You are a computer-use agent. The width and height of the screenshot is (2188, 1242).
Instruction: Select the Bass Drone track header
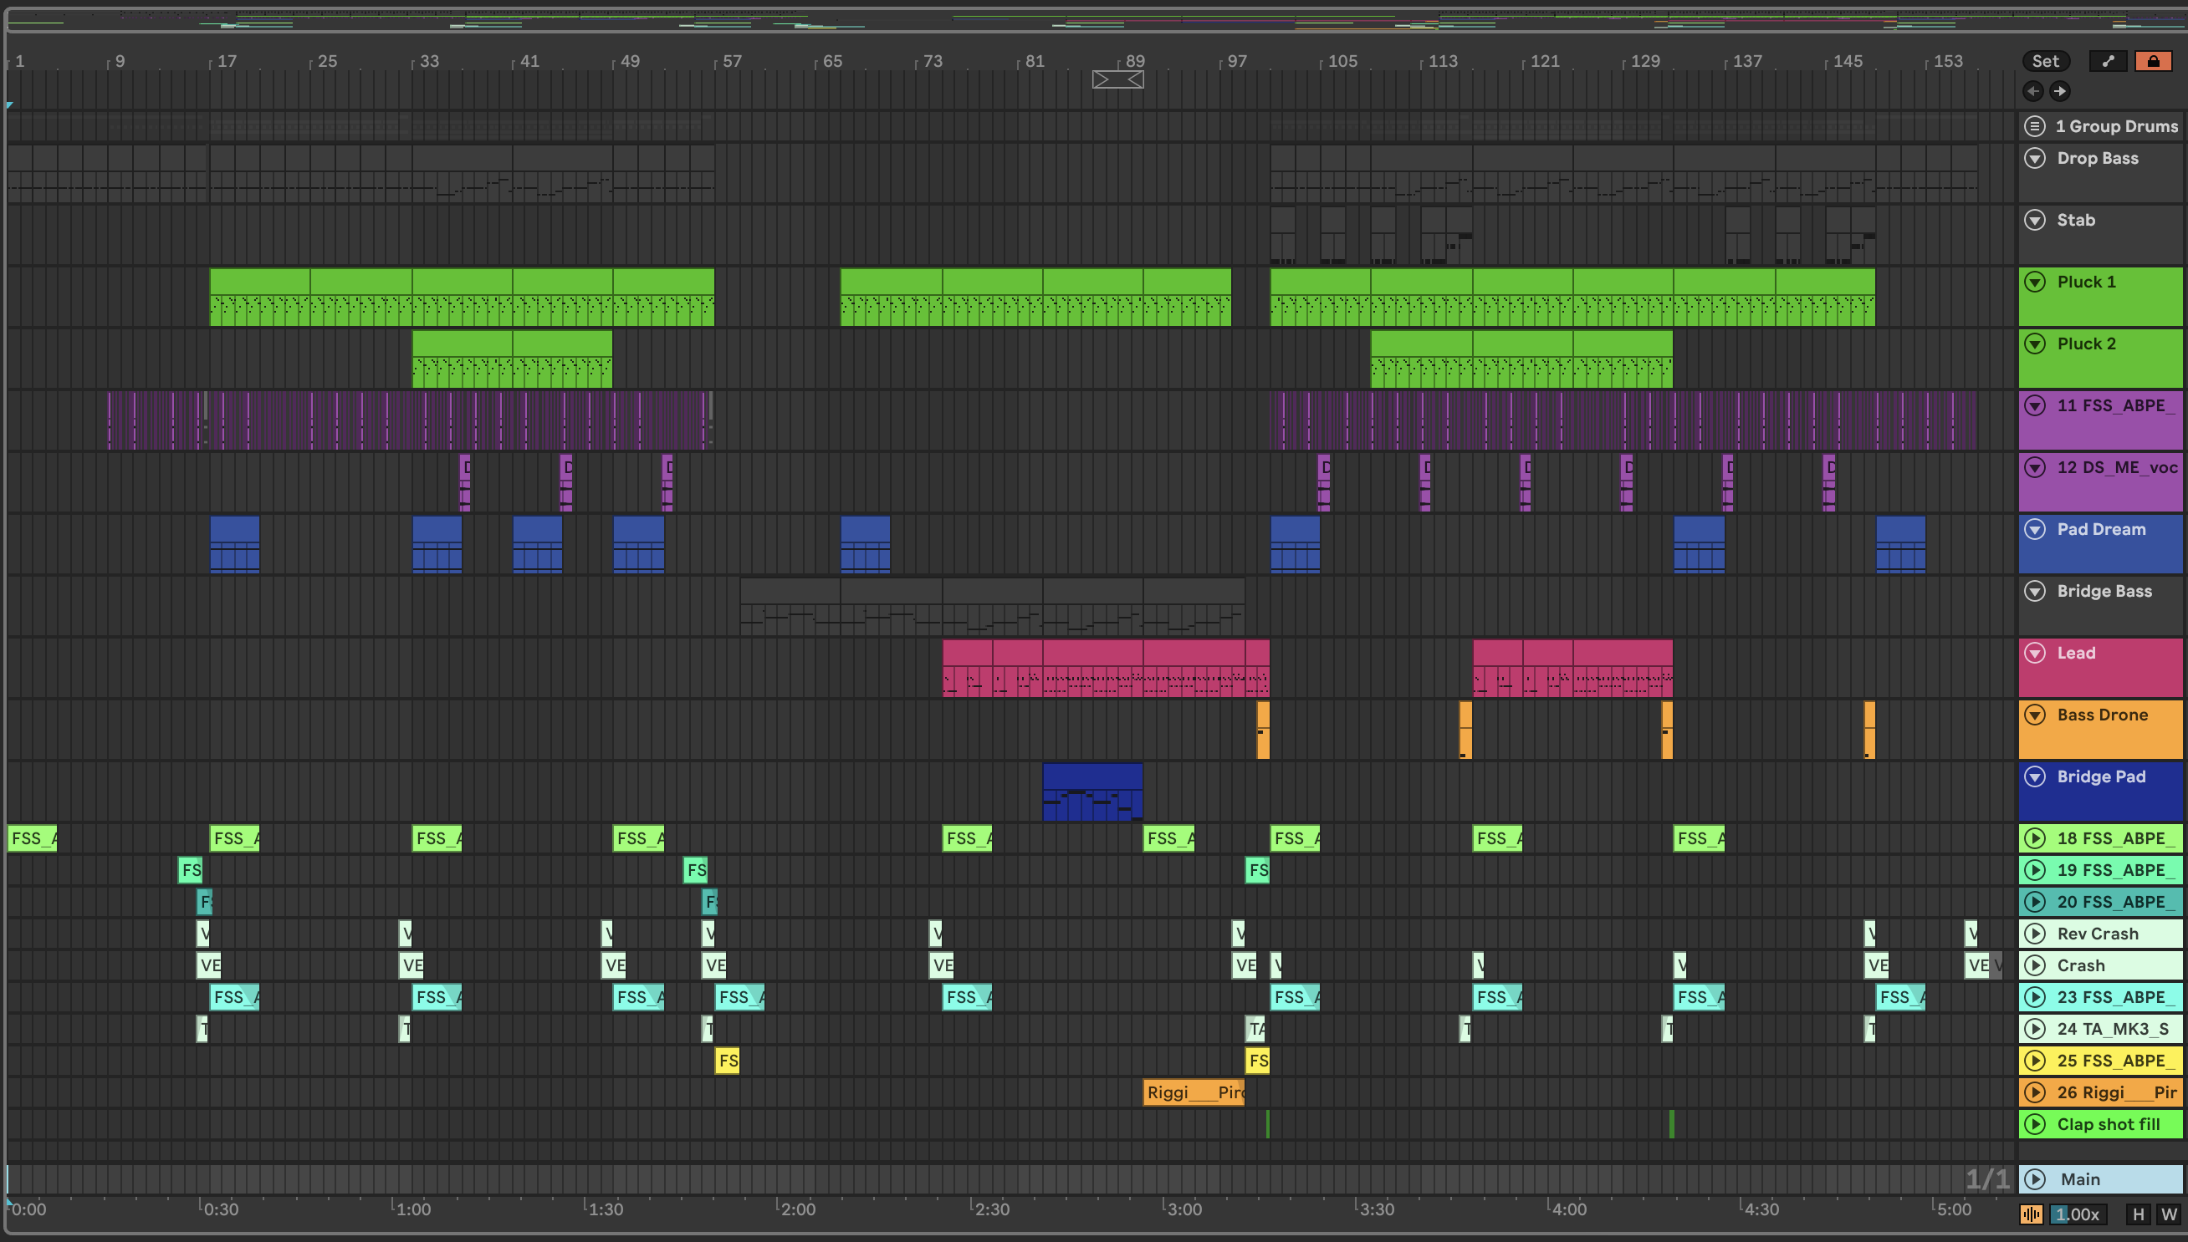click(2100, 730)
